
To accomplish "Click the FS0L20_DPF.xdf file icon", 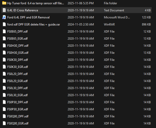I will click(x=4, y=74).
